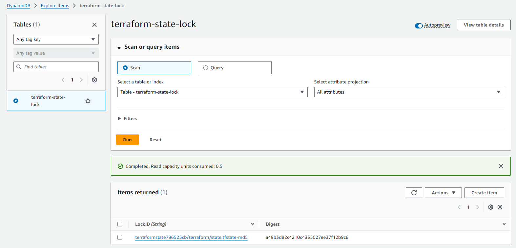Check the select-all items checkbox

click(120, 224)
